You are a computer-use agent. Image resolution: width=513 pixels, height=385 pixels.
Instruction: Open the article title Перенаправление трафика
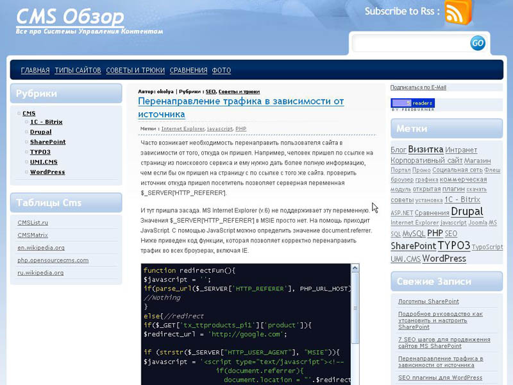pyautogui.click(x=241, y=108)
